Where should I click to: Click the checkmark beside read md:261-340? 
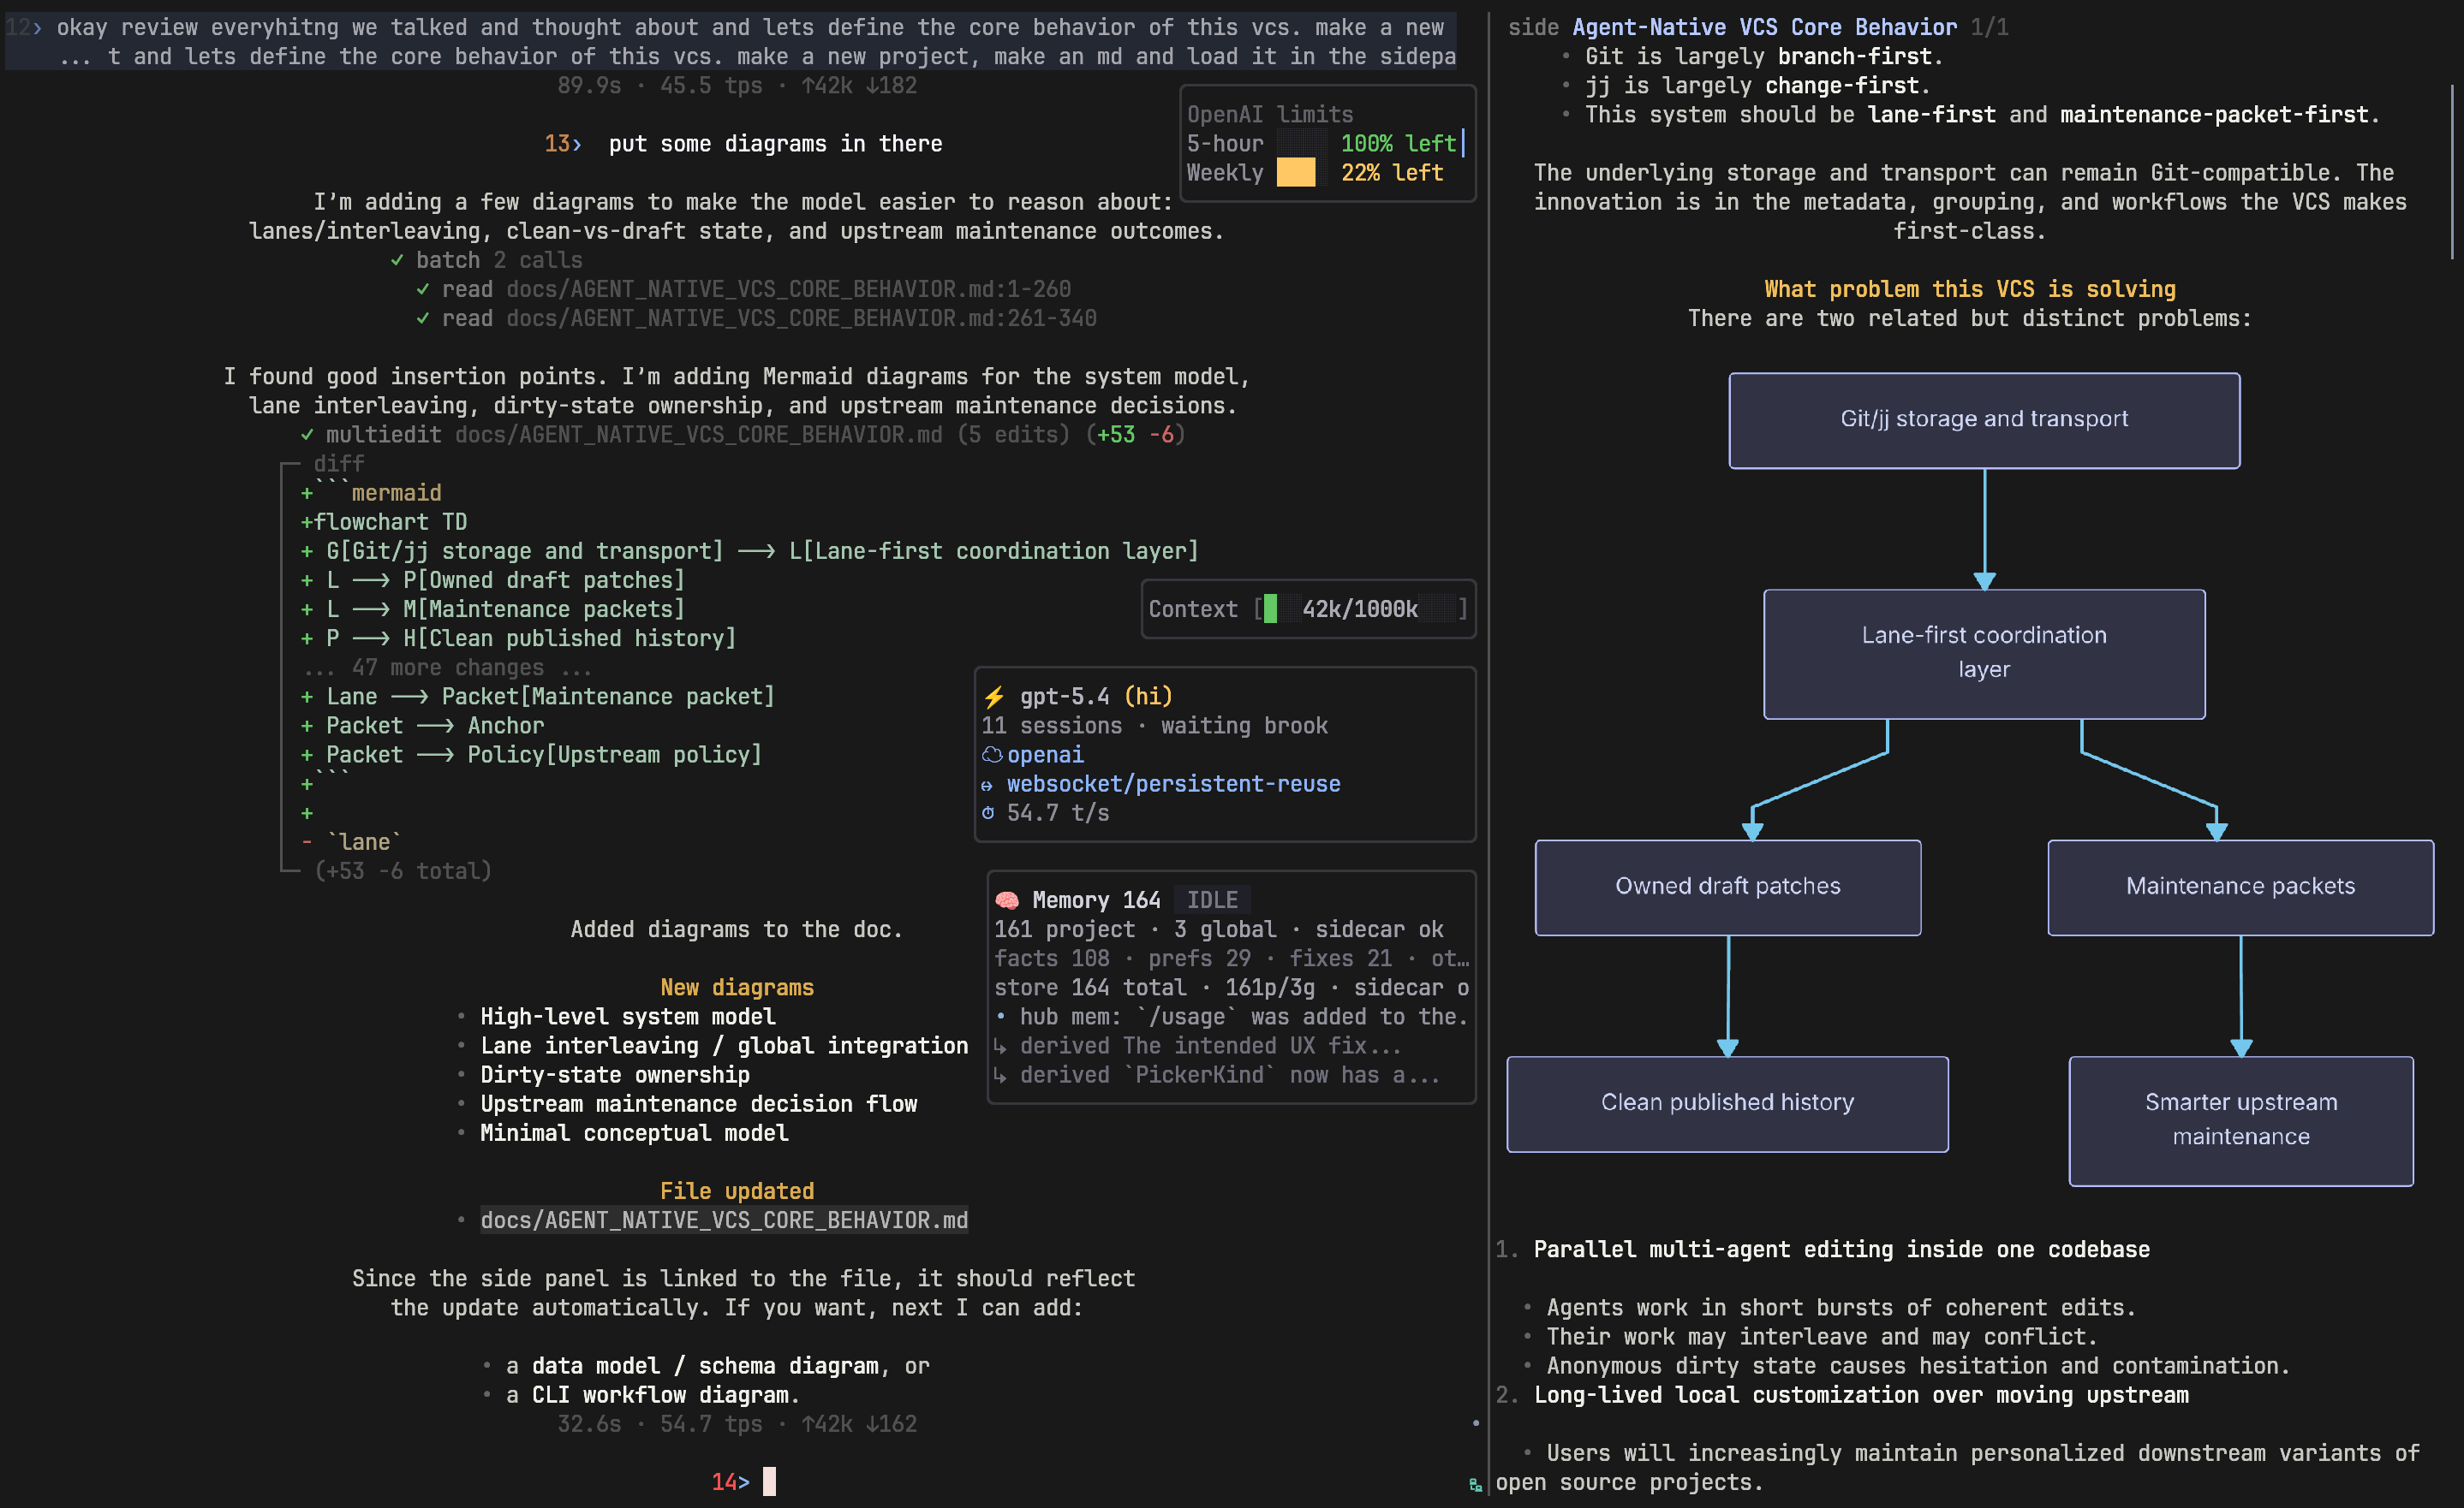[422, 318]
